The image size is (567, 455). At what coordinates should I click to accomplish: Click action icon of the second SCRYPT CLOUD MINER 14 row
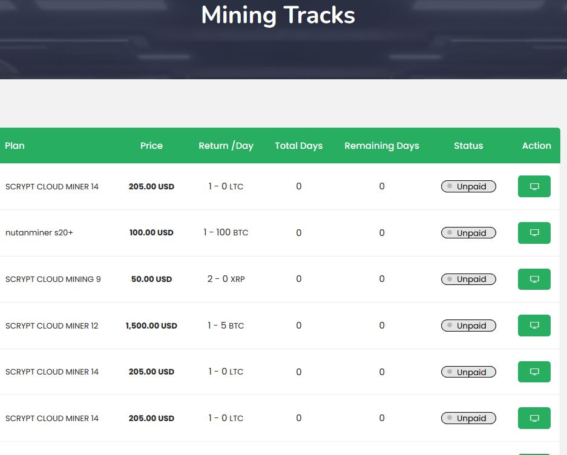(534, 372)
